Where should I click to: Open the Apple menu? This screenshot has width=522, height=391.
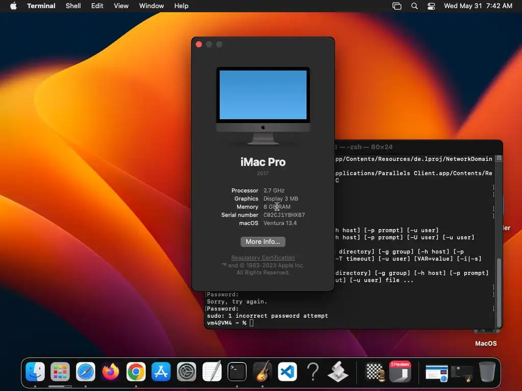tap(13, 6)
